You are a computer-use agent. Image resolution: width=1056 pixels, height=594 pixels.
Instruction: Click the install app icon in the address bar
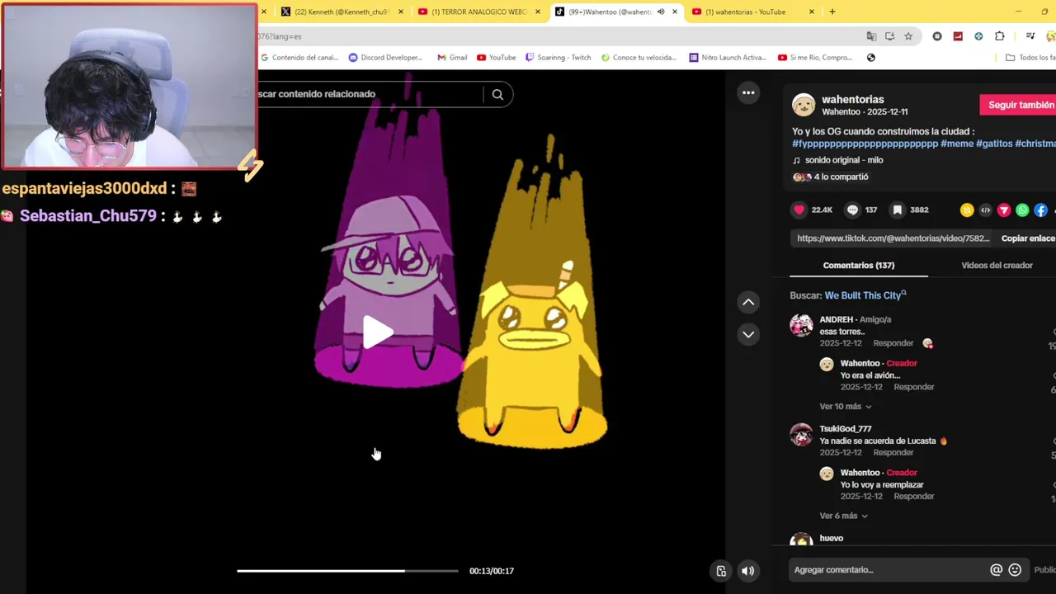[x=890, y=36]
